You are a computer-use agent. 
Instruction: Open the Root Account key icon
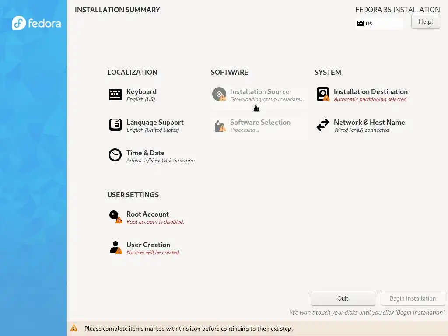click(x=115, y=217)
